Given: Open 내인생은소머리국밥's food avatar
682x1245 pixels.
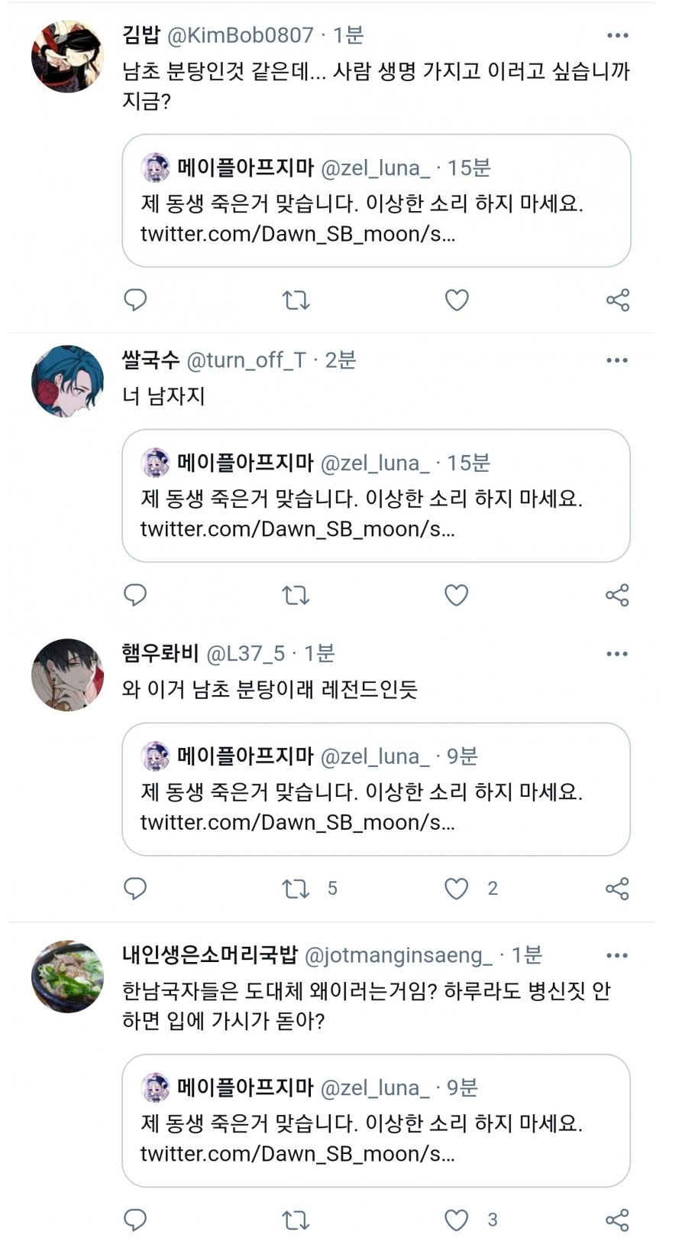Looking at the screenshot, I should [x=67, y=977].
